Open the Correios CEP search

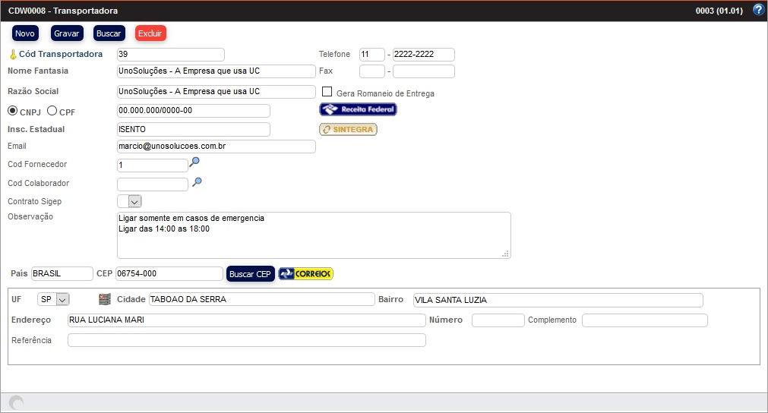(x=306, y=274)
